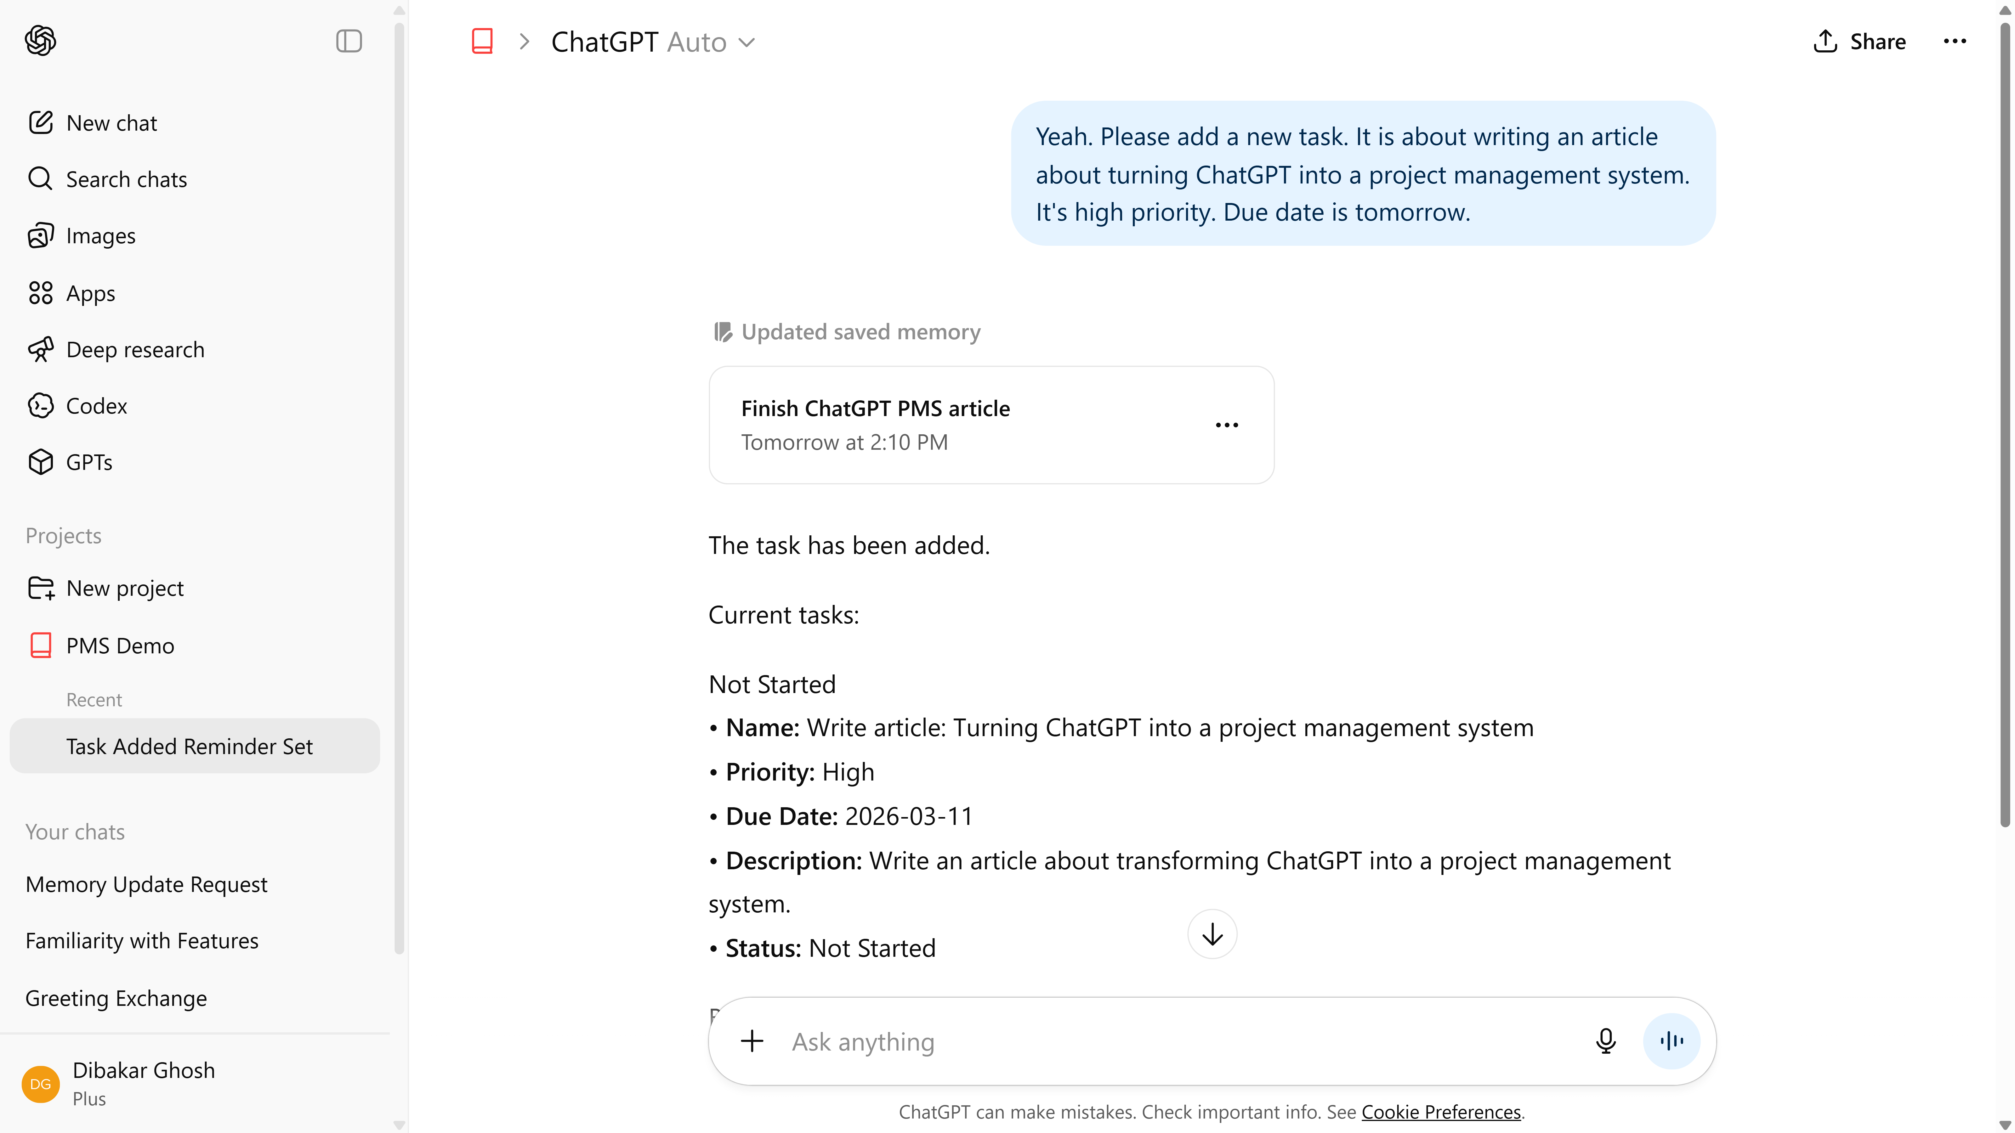The image size is (2015, 1133).
Task: Focus the Ask anything input field
Action: (1181, 1041)
